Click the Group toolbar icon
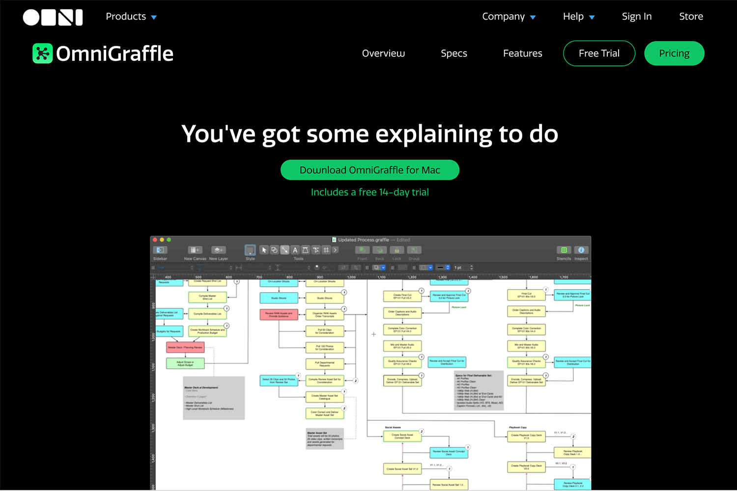This screenshot has width=737, height=491. point(414,250)
